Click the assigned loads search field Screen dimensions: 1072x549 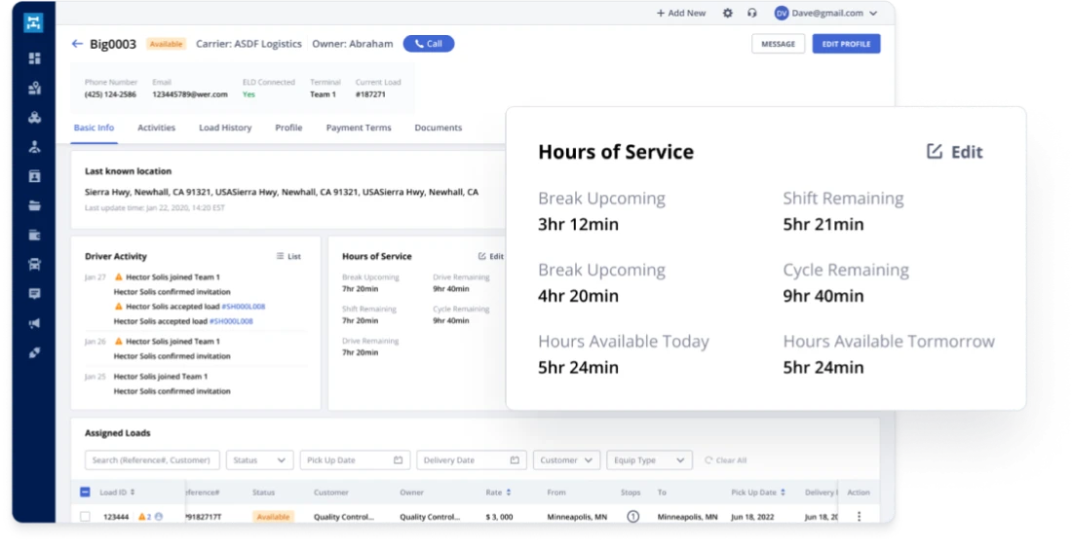tap(152, 460)
